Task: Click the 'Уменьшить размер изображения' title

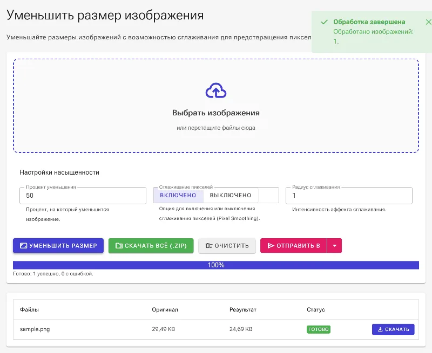Action: pos(105,15)
